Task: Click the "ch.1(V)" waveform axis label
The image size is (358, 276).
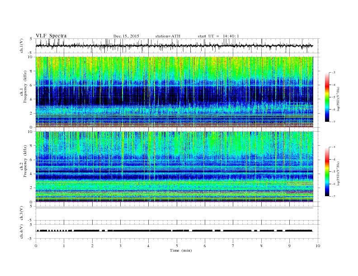Action: pyautogui.click(x=21, y=46)
